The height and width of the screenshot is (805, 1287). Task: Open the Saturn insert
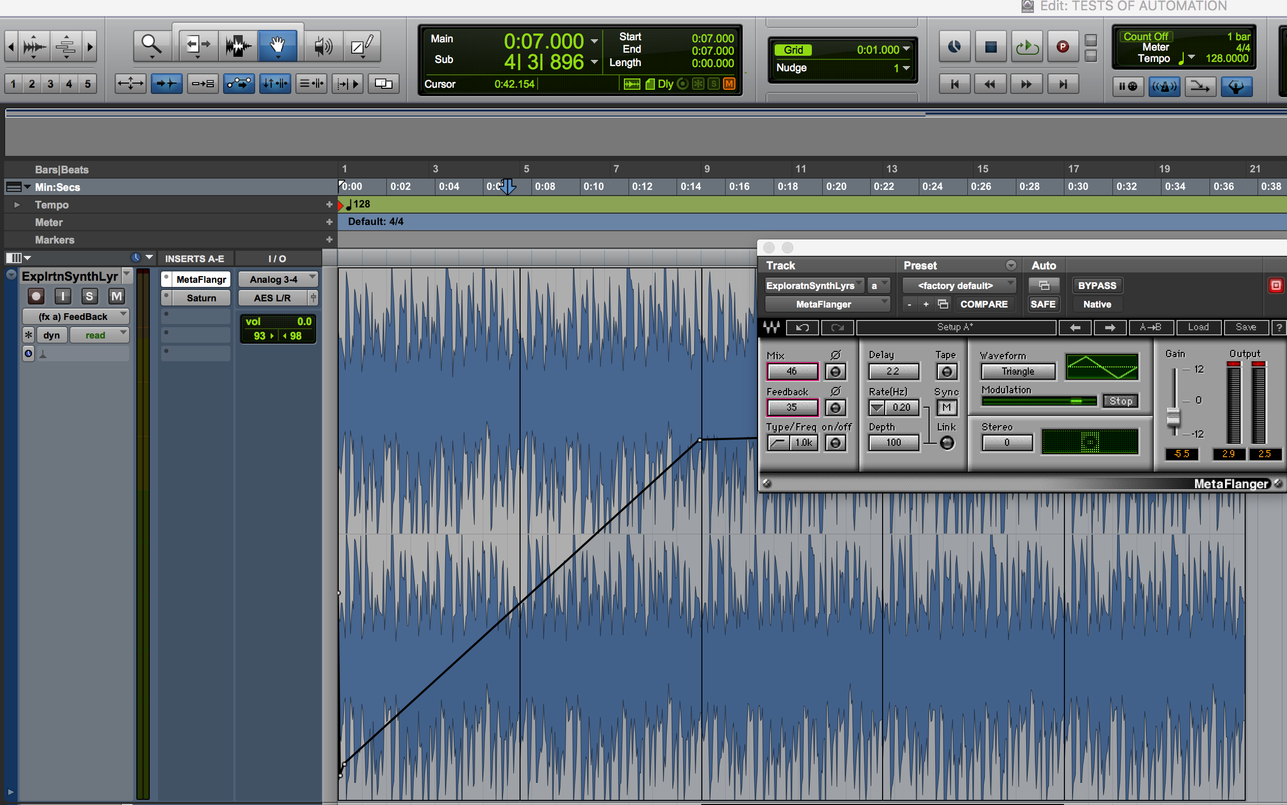click(x=201, y=298)
